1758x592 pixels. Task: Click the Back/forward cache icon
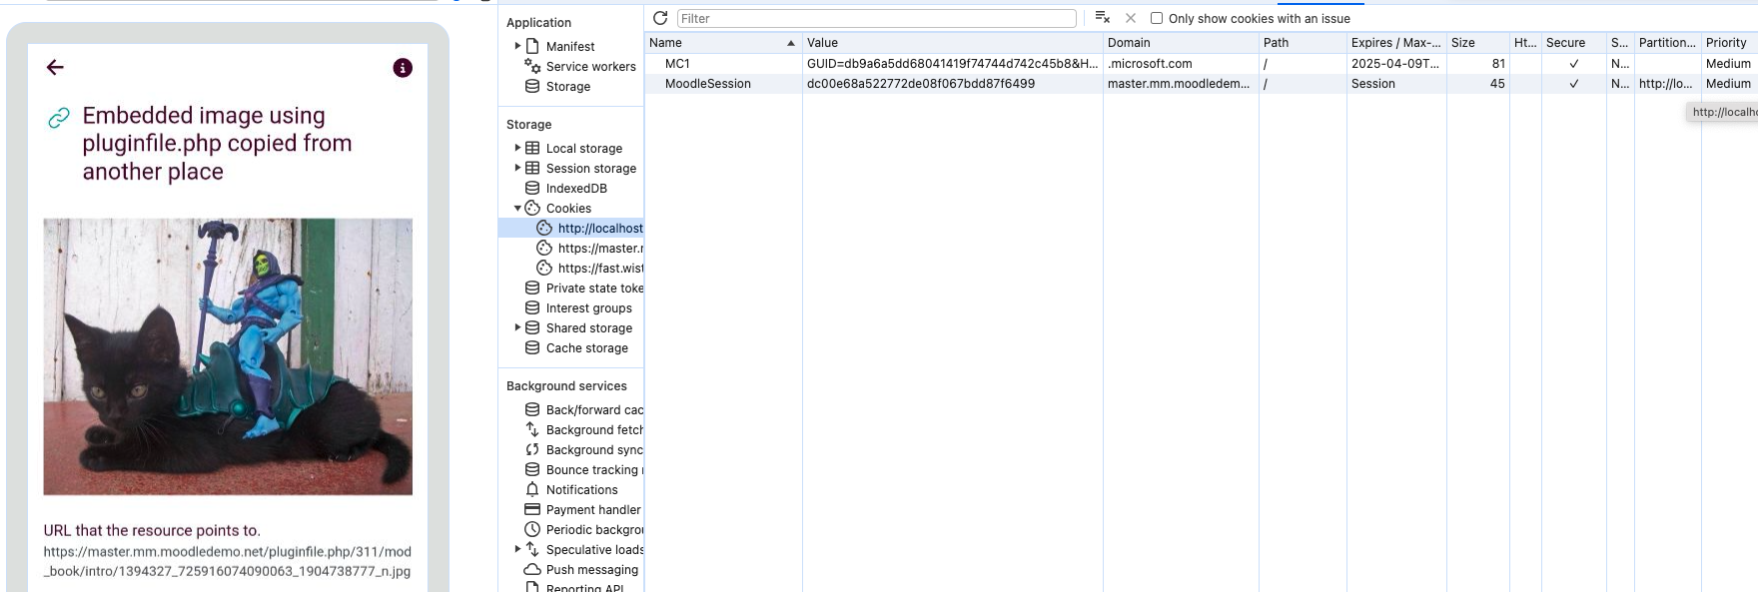pyautogui.click(x=532, y=409)
